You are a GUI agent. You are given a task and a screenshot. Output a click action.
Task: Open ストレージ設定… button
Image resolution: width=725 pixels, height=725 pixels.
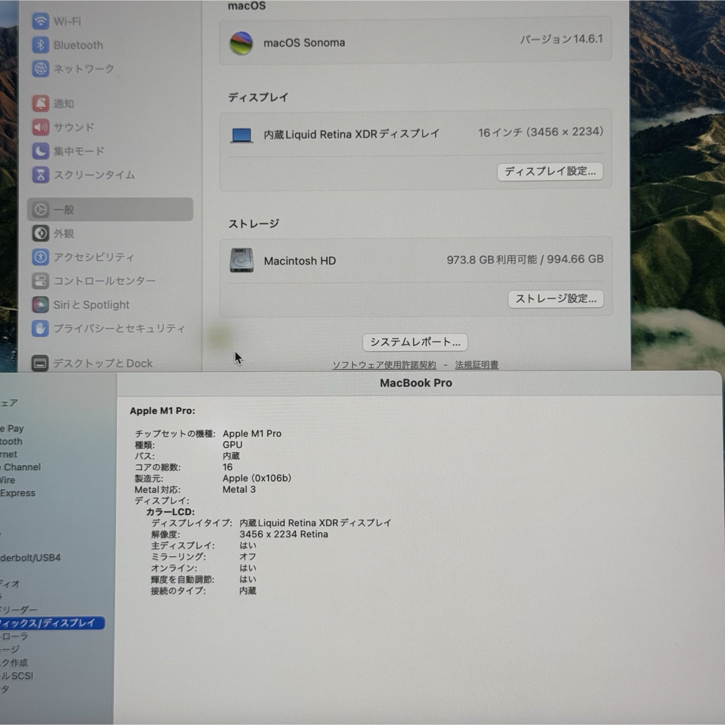(x=555, y=299)
